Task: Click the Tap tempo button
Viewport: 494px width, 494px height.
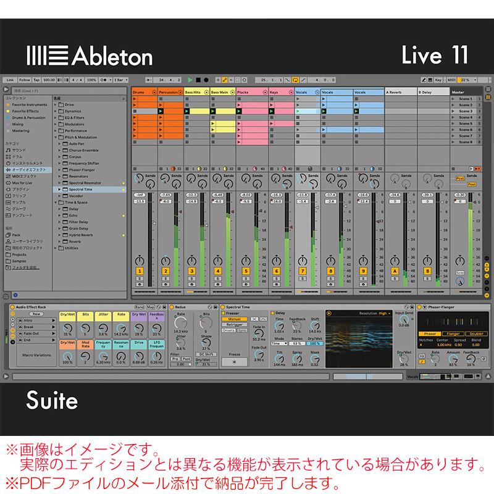Action: coord(36,80)
